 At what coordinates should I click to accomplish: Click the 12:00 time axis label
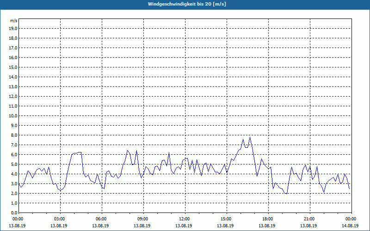(185, 219)
